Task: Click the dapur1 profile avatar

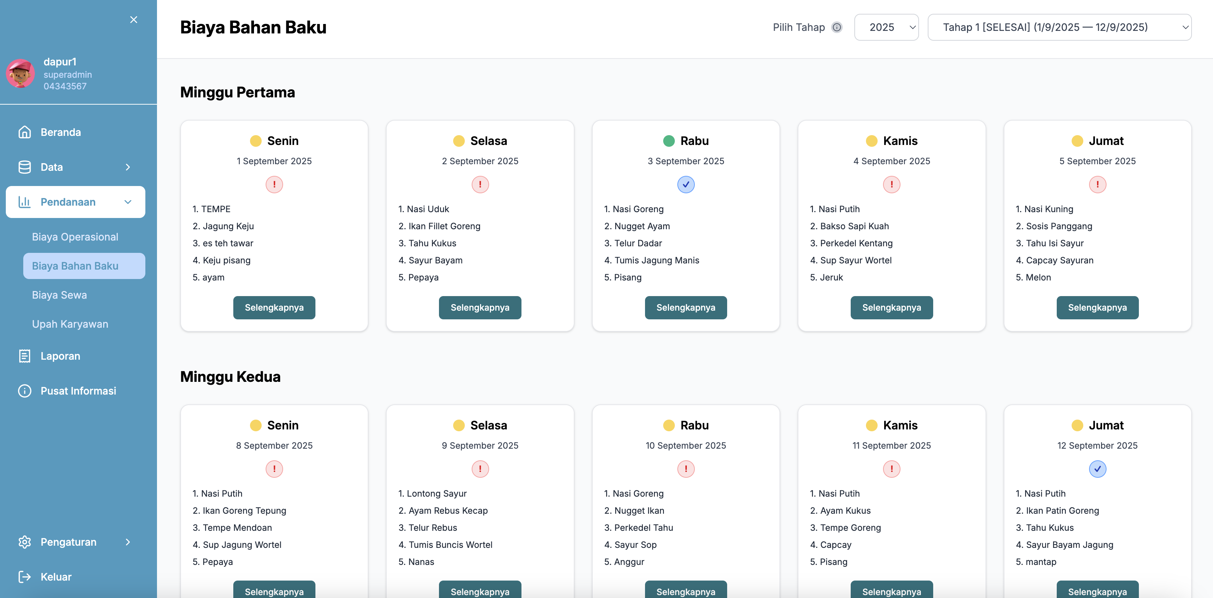Action: point(21,73)
